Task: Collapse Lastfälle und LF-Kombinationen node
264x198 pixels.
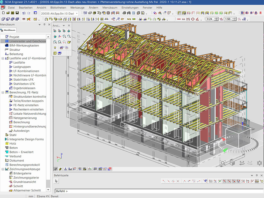Action: 3,58
